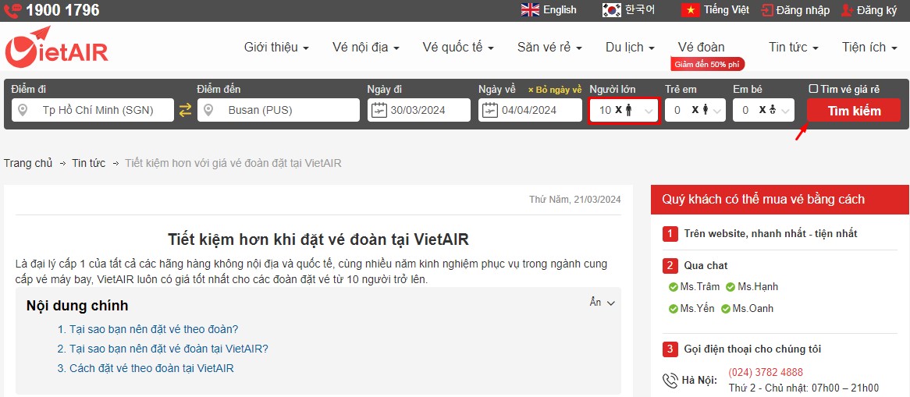Click the green check icon beside Ms.Hạnh

point(730,287)
